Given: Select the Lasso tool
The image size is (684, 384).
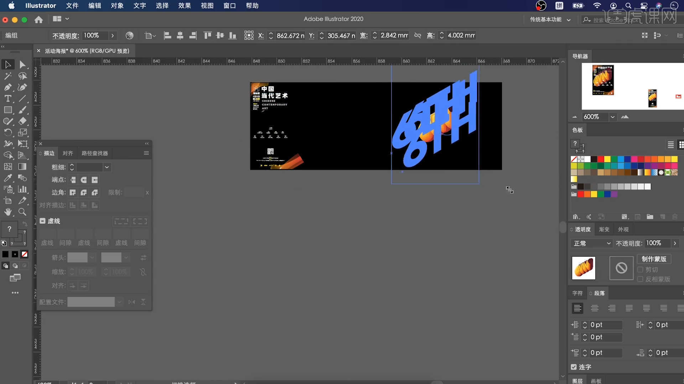Looking at the screenshot, I should tap(22, 76).
